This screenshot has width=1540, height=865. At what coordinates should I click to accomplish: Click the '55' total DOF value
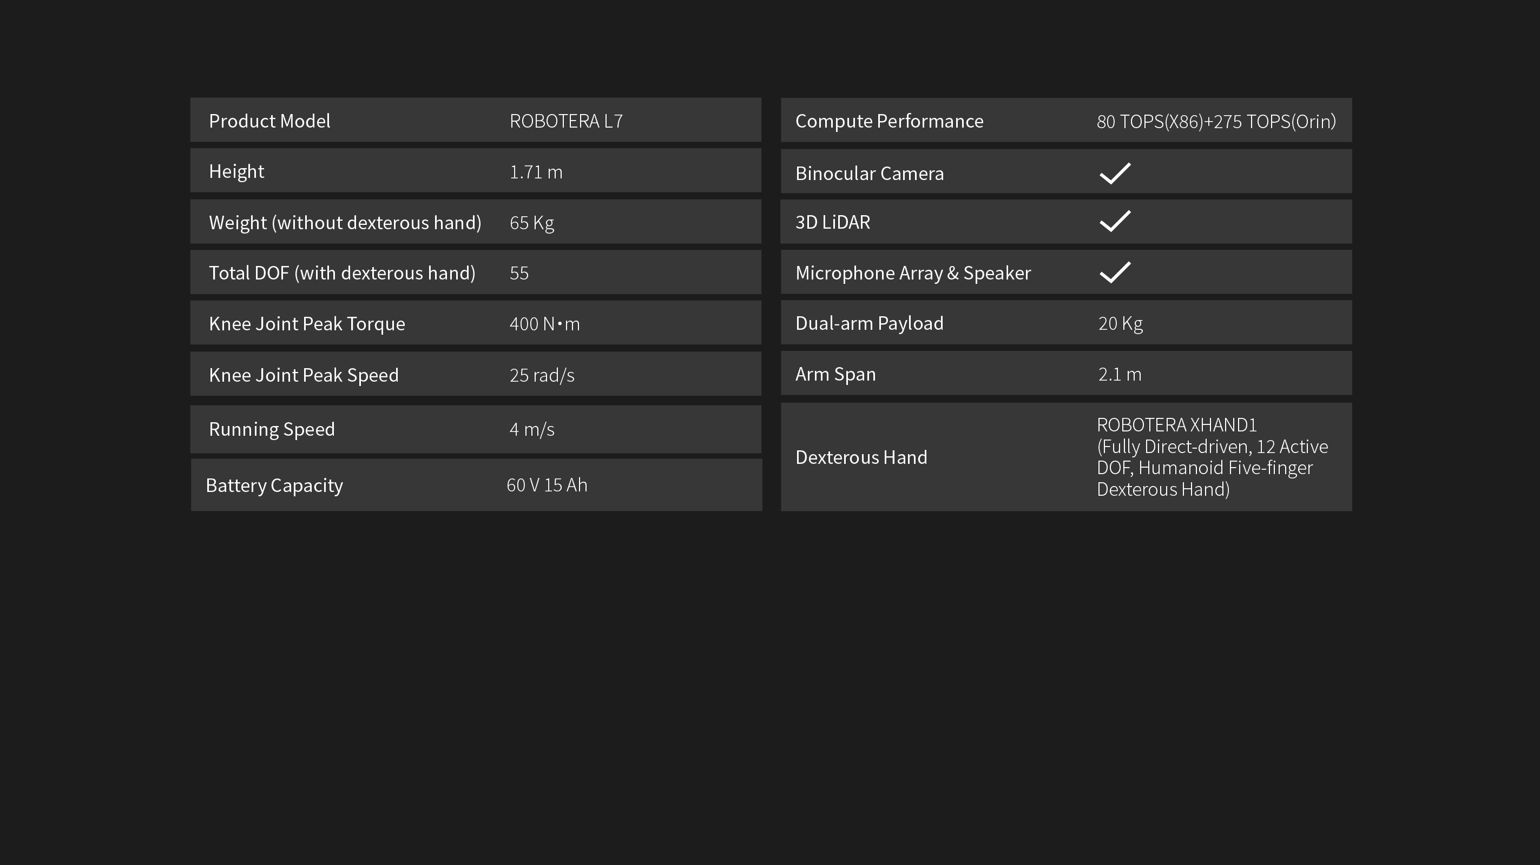[519, 273]
